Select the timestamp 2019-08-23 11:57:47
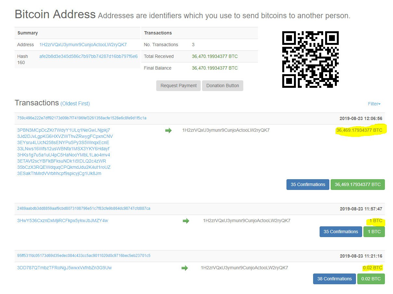The height and width of the screenshot is (294, 393). point(361,208)
